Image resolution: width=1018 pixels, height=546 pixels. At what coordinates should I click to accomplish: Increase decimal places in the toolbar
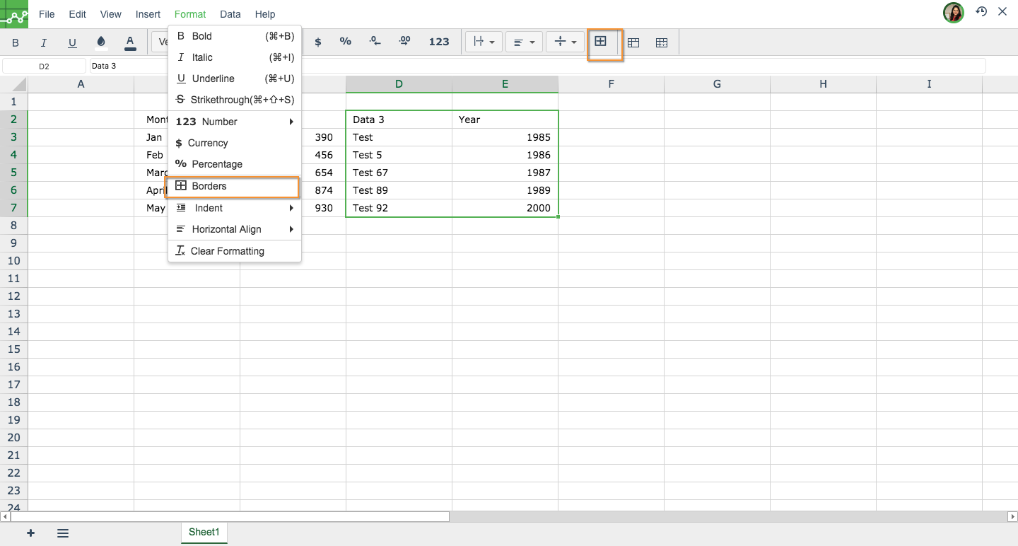[x=404, y=42]
